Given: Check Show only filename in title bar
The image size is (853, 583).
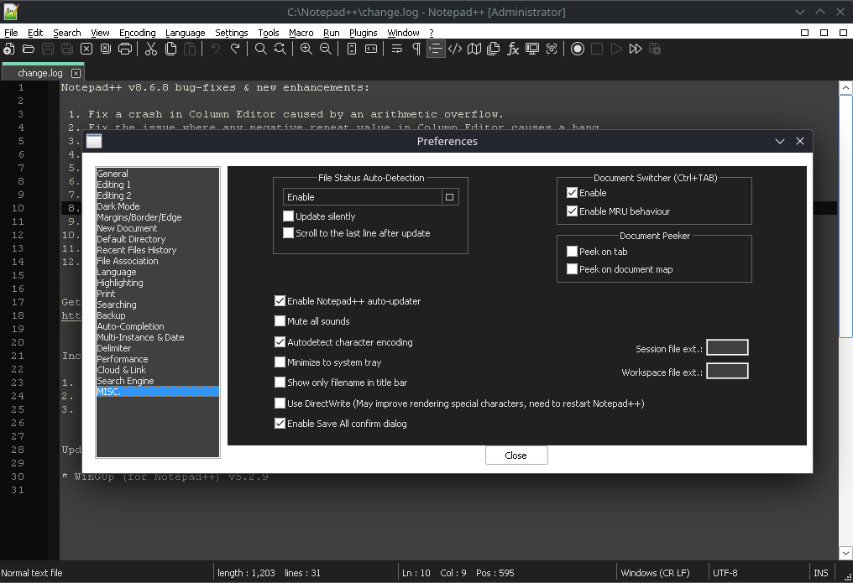Looking at the screenshot, I should pos(280,383).
